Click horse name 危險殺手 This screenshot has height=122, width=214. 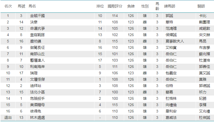click(37, 98)
